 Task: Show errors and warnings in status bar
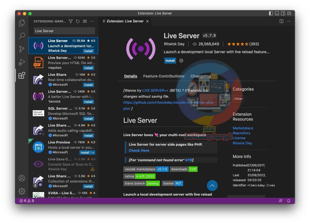pyautogui.click(x=27, y=201)
